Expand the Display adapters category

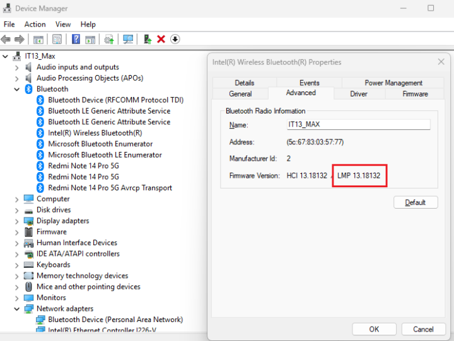click(x=17, y=221)
